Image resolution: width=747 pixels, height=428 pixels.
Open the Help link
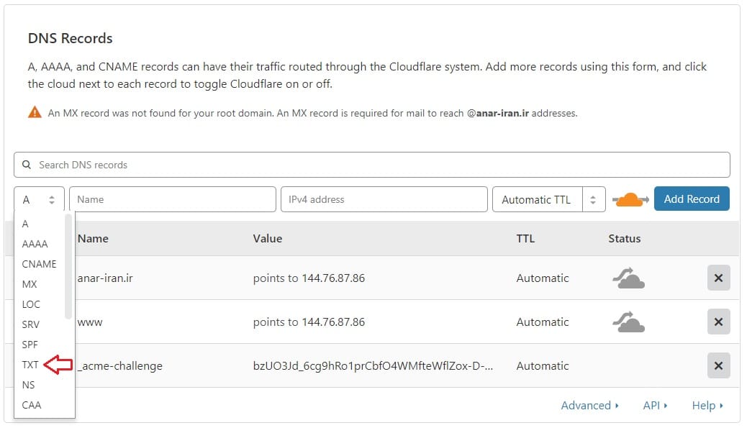(707, 406)
